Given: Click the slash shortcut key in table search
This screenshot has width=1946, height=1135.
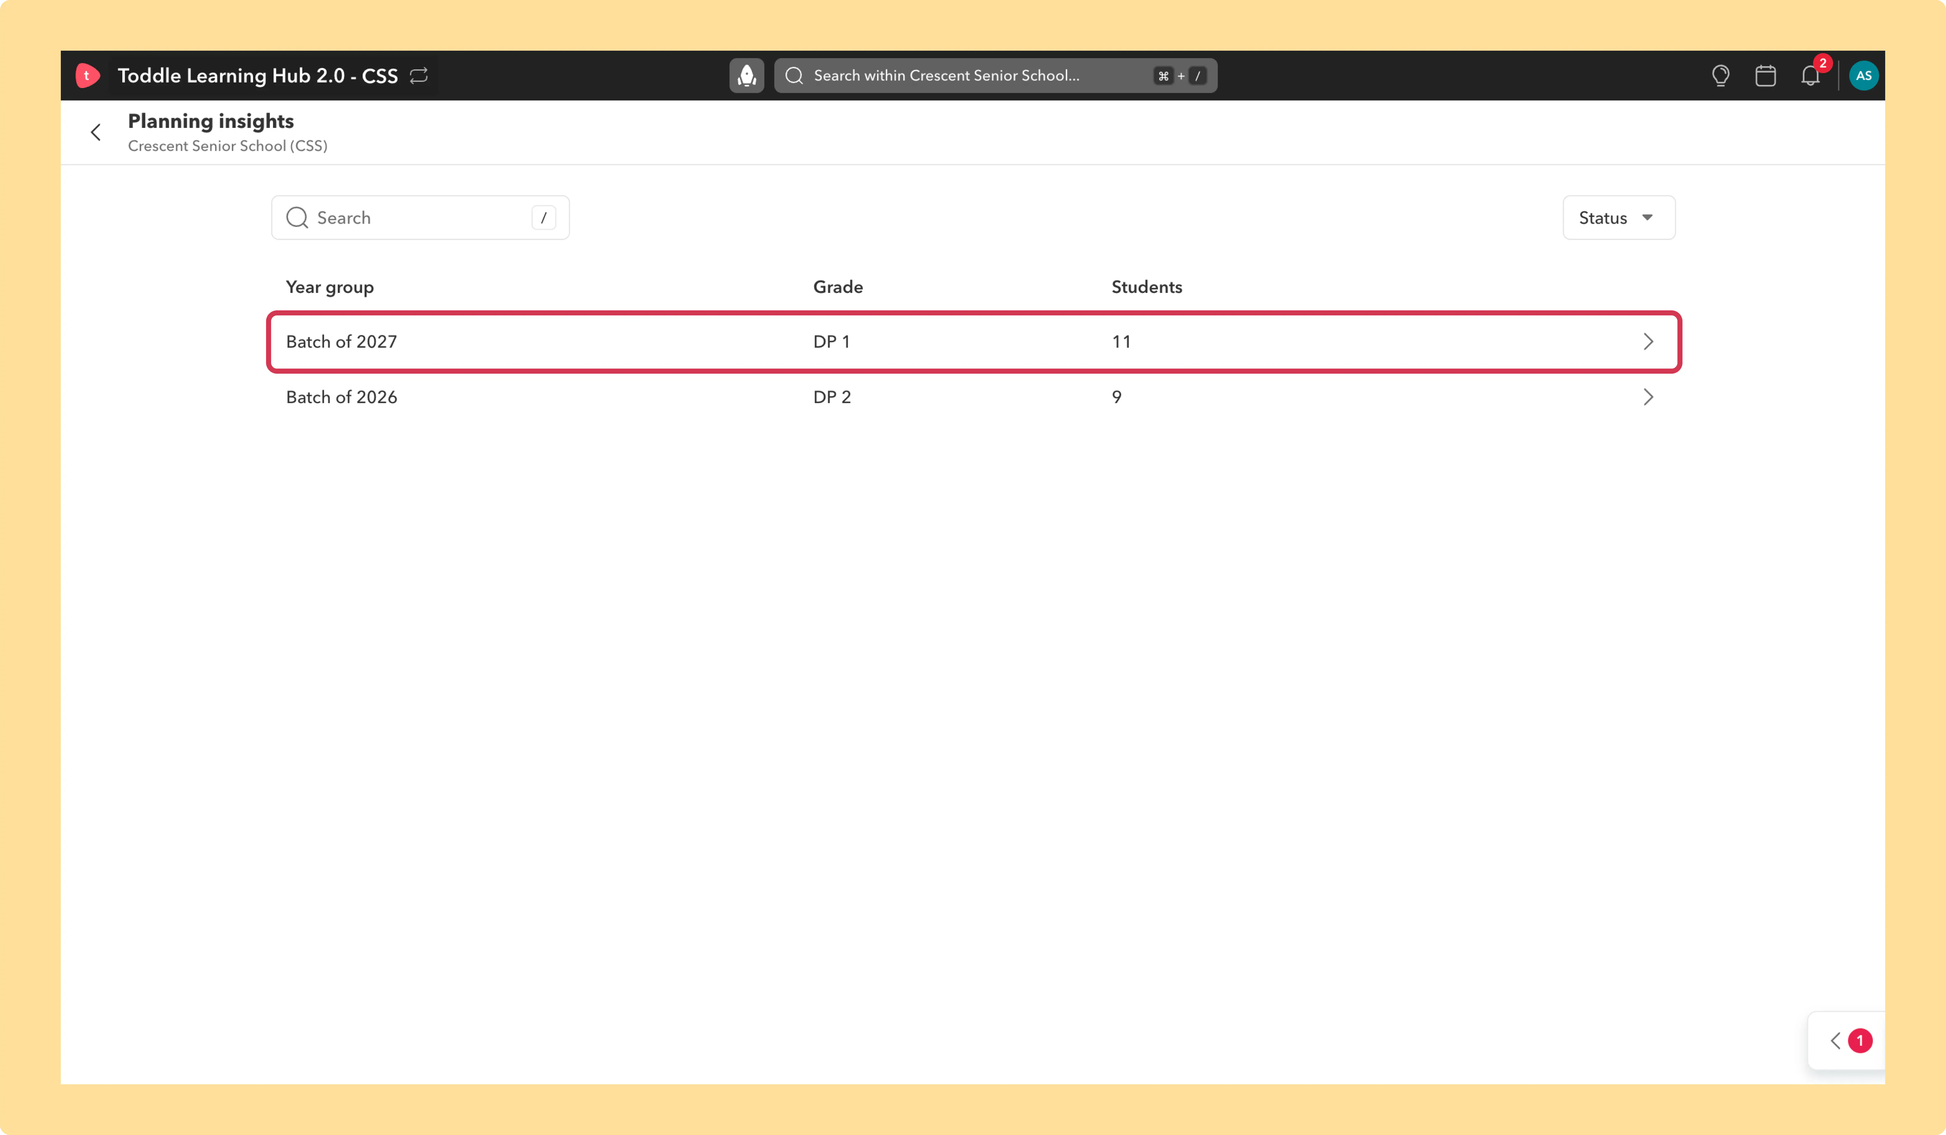Looking at the screenshot, I should coord(544,218).
